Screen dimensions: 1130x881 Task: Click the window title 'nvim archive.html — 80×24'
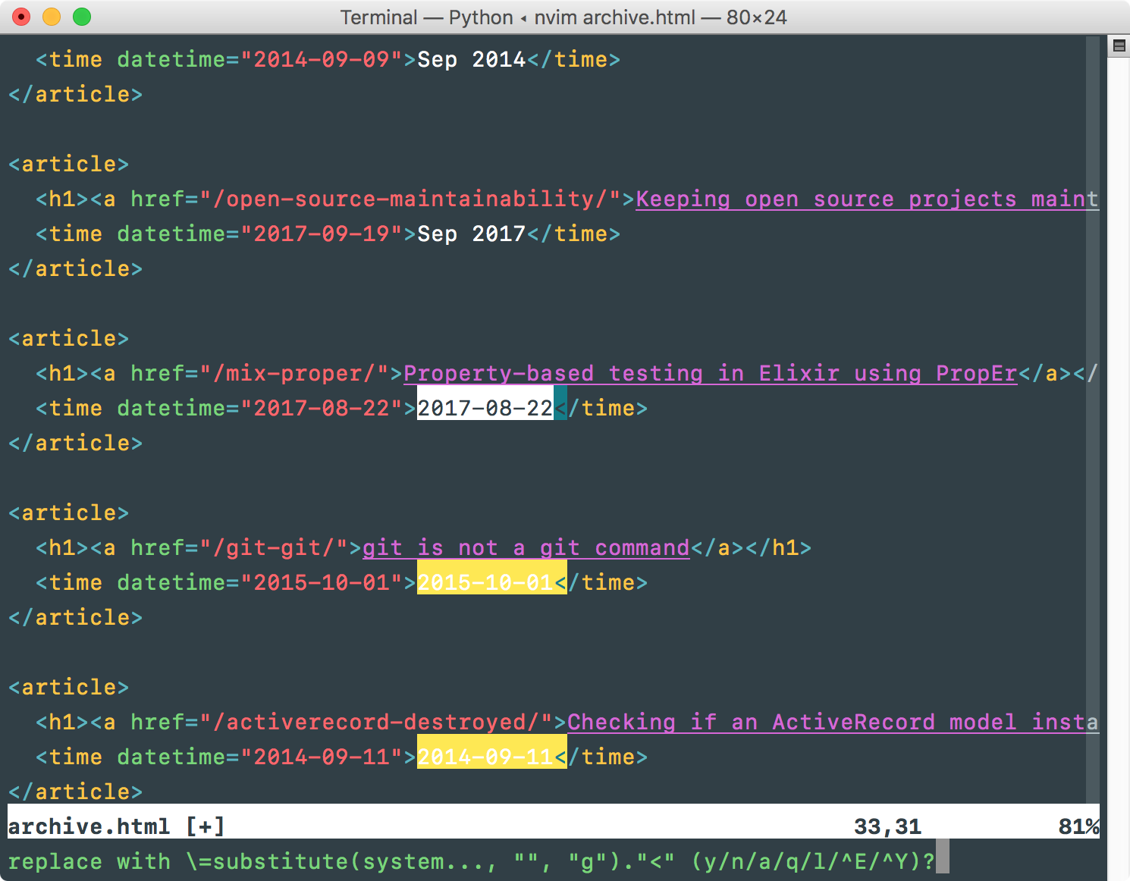661,17
